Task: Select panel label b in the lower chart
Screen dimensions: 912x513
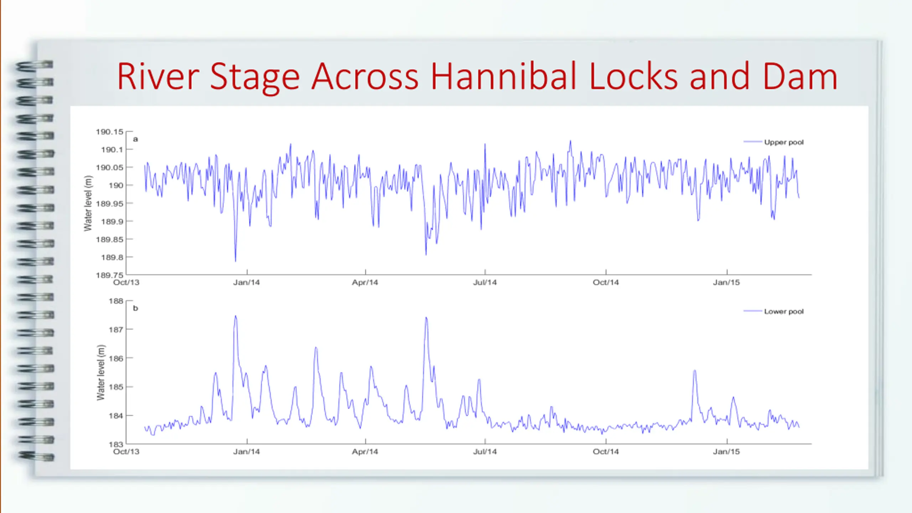Action: click(x=135, y=308)
